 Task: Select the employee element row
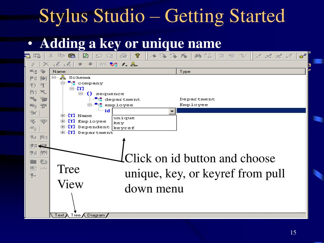click(x=119, y=105)
